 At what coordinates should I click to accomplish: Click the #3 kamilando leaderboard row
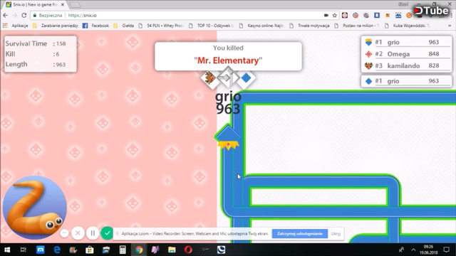pos(407,65)
